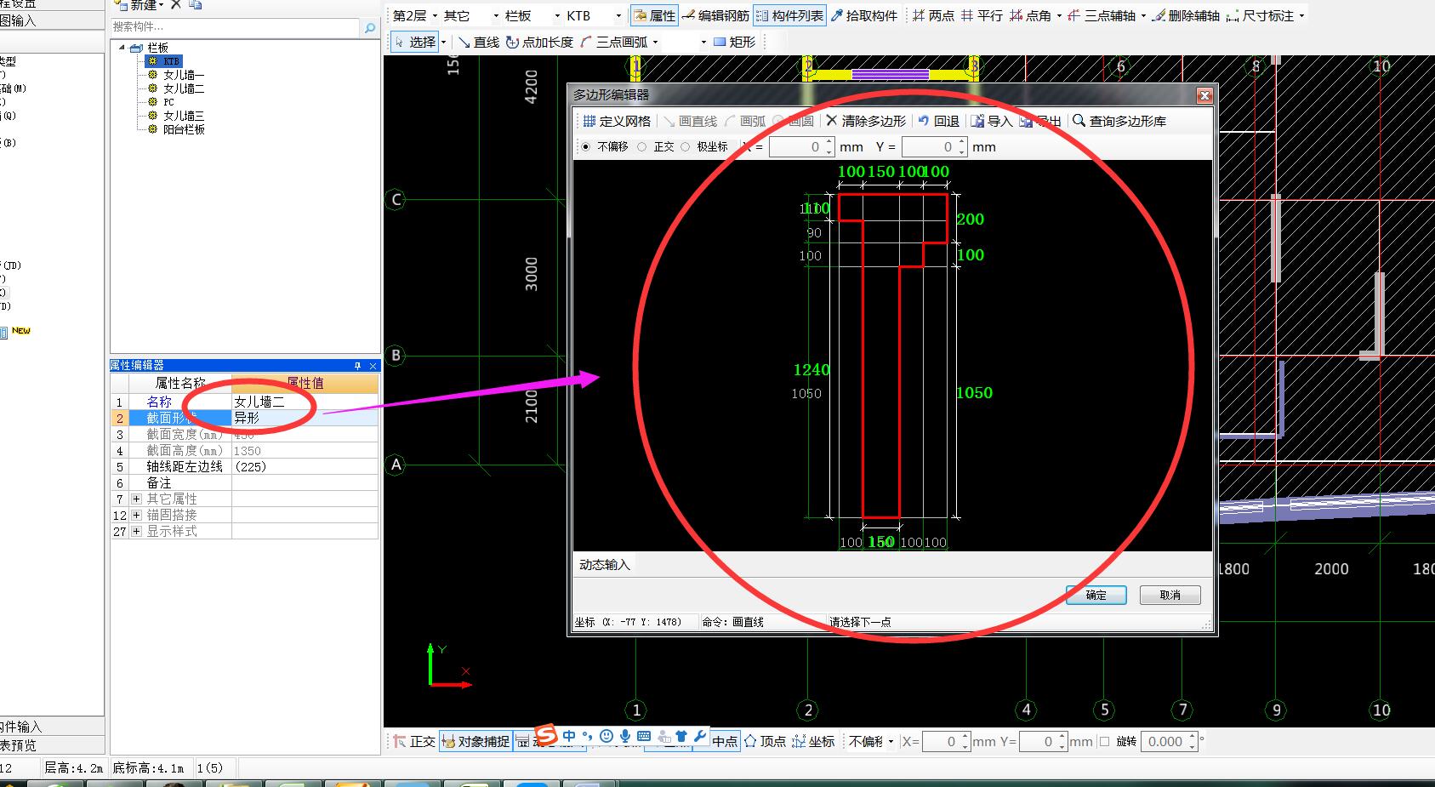Pick the 直线 line drawing tool
The height and width of the screenshot is (787, 1435).
coord(478,42)
